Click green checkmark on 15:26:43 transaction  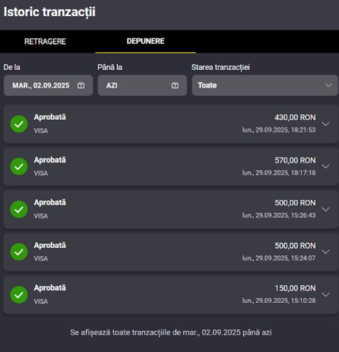point(19,209)
